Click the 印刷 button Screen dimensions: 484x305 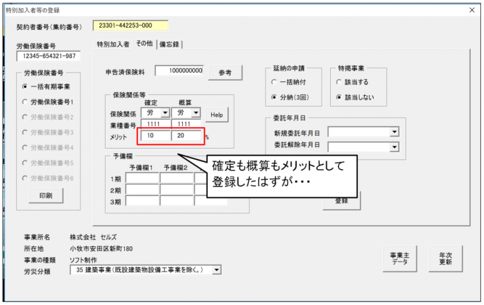[46, 196]
